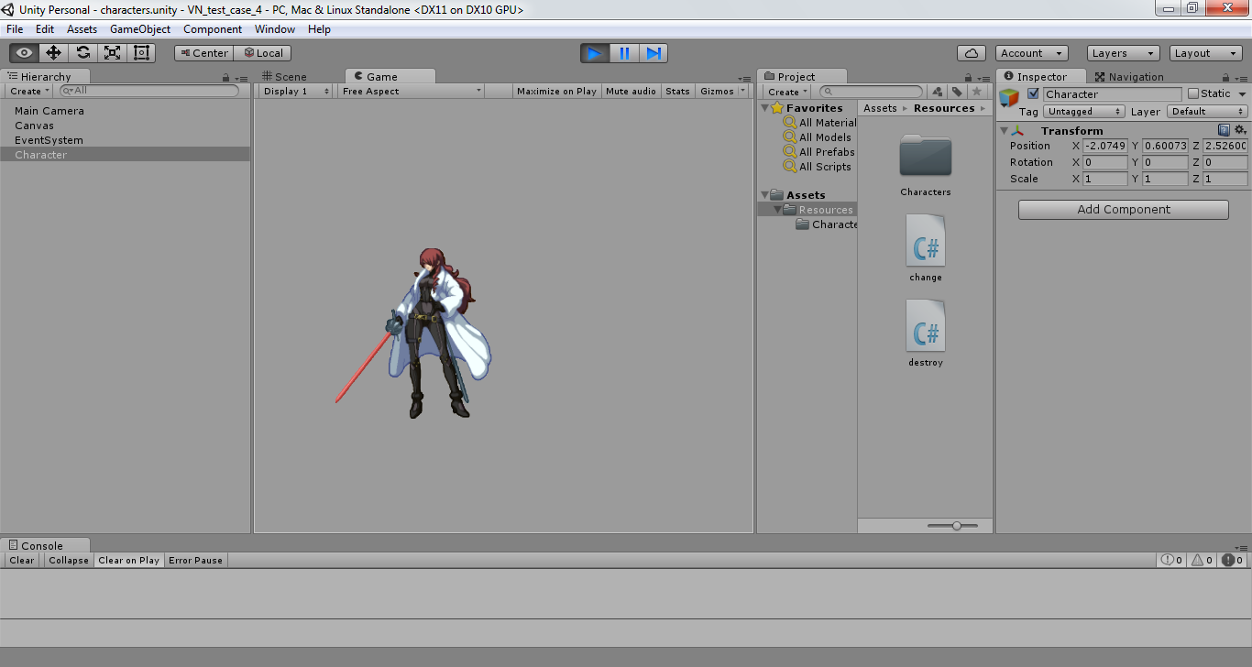Toggle Mute audio in Game view
This screenshot has height=667, width=1252.
631,92
